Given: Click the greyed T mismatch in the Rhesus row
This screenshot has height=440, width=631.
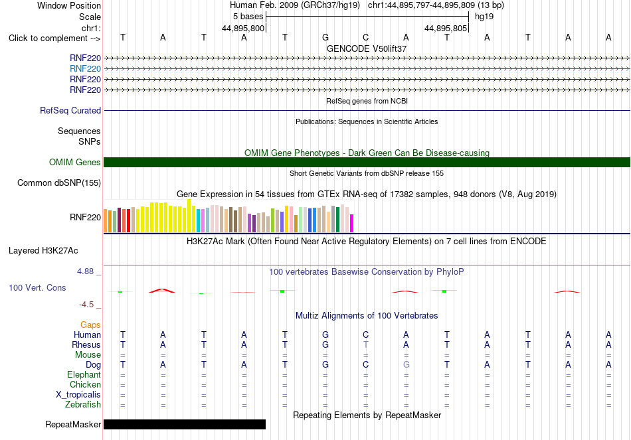Looking at the screenshot, I should coord(365,344).
